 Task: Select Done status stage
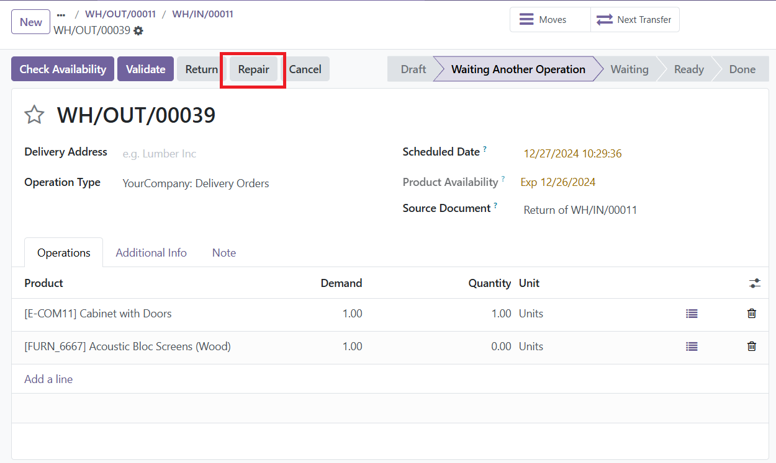742,69
